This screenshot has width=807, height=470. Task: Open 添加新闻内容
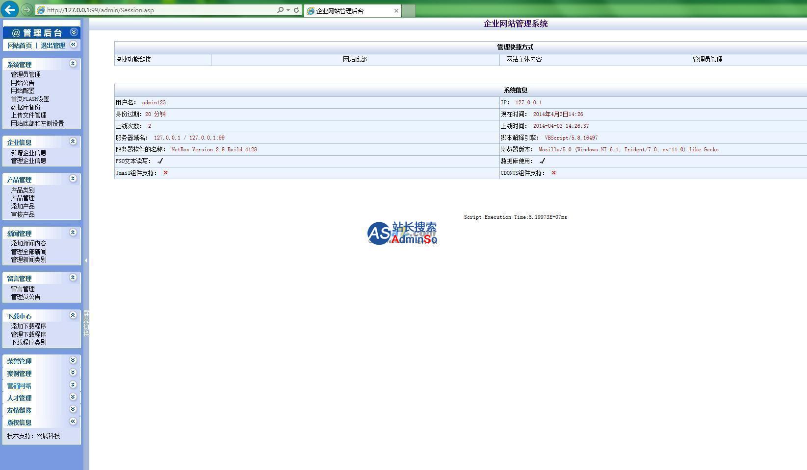pos(28,243)
